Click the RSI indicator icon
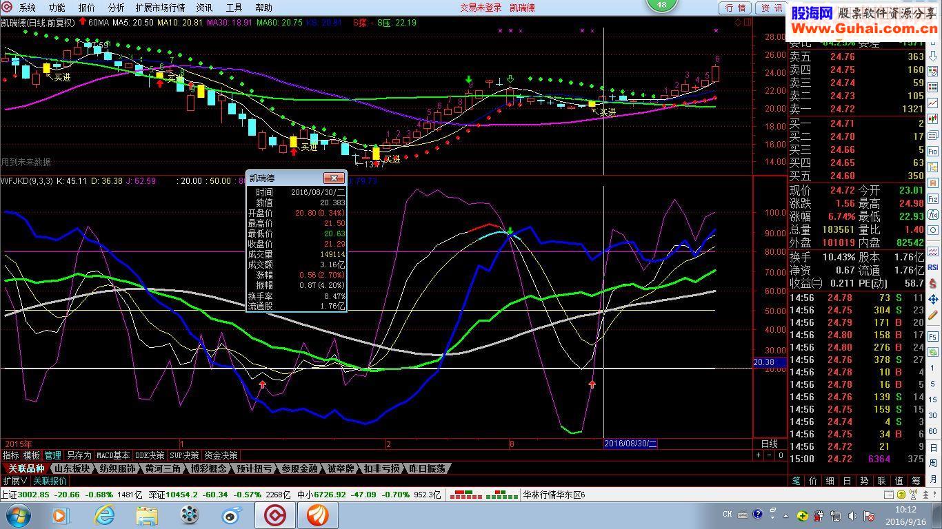The height and width of the screenshot is (529, 942). [x=933, y=267]
